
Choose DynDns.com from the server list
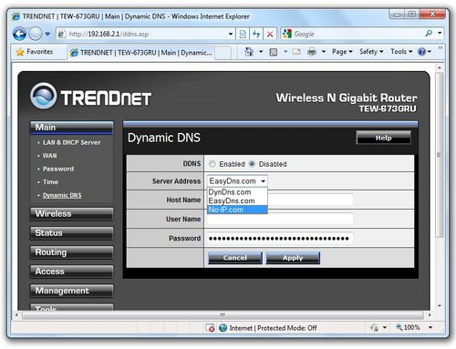click(x=237, y=192)
